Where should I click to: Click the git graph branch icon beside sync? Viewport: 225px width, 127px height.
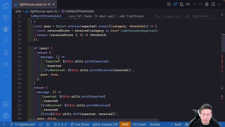click(48, 125)
